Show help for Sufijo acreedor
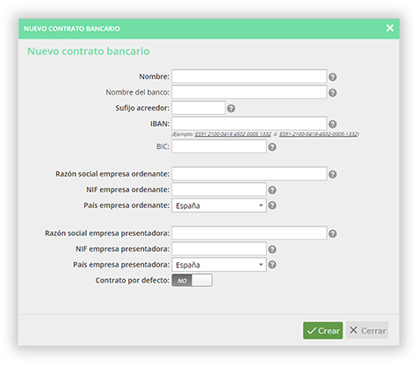The image size is (419, 366). pyautogui.click(x=231, y=109)
